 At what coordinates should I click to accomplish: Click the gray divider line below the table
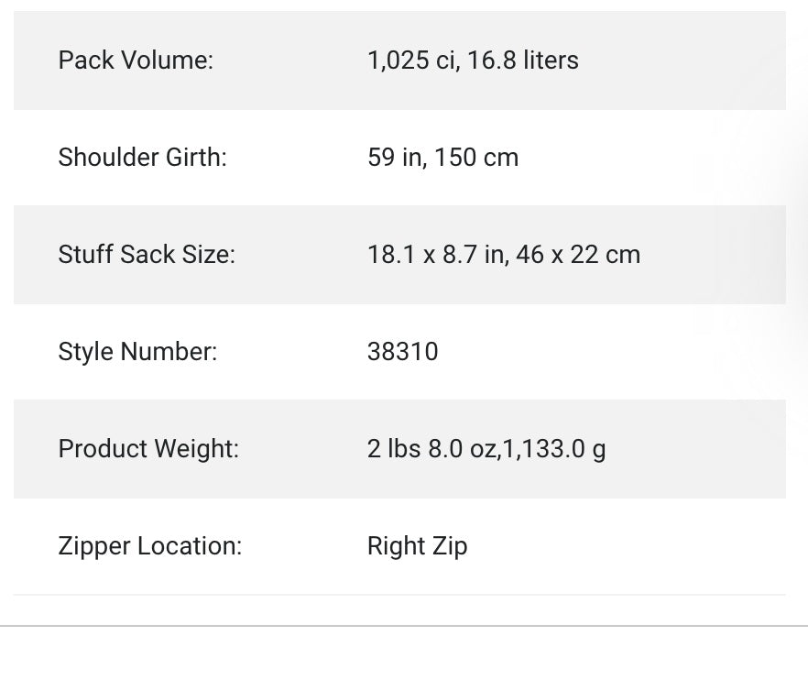(x=404, y=626)
